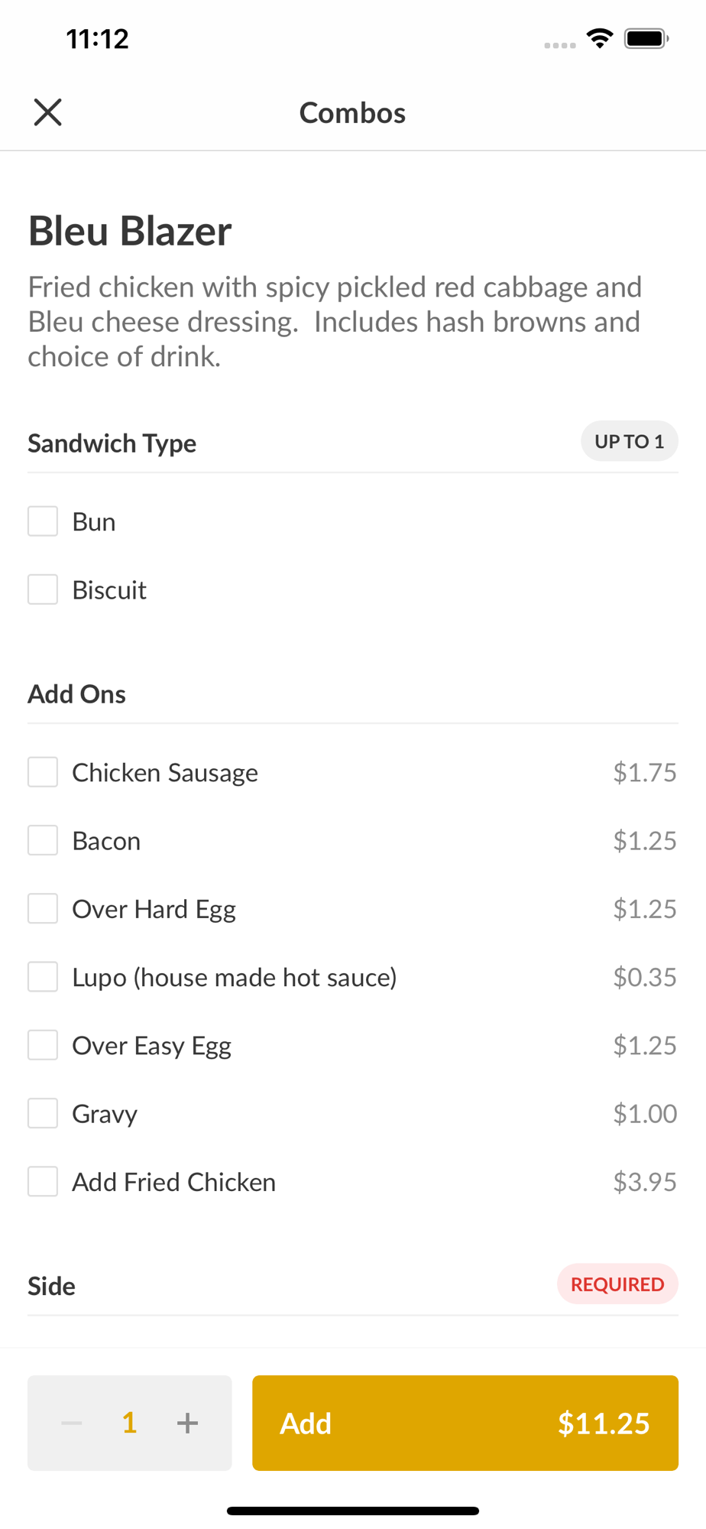Select the Biscuit checkbox
The height and width of the screenshot is (1529, 706).
[43, 589]
